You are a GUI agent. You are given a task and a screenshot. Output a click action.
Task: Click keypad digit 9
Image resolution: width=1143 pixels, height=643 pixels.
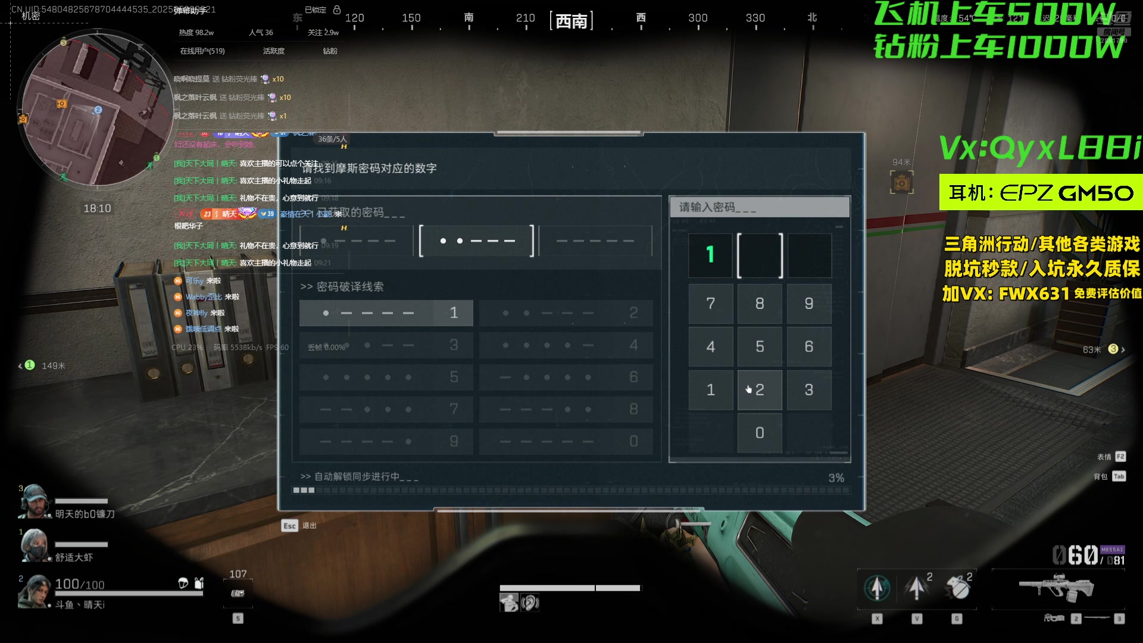point(809,304)
